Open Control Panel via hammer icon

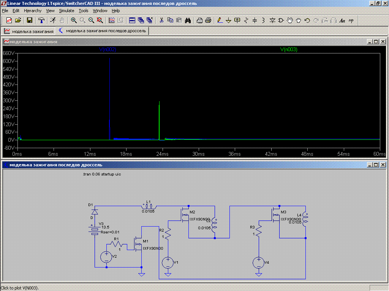(x=41, y=20)
